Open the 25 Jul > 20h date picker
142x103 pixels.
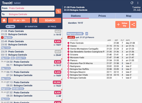[x=19, y=20]
